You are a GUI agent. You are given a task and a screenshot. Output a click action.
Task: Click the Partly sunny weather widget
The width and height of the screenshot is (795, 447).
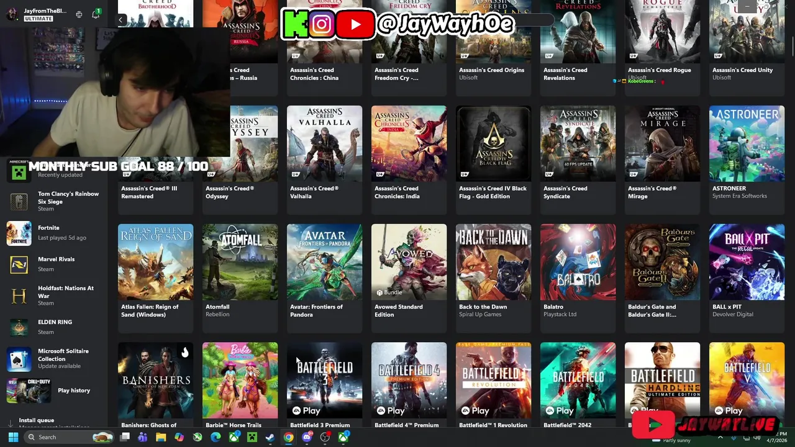click(x=672, y=440)
